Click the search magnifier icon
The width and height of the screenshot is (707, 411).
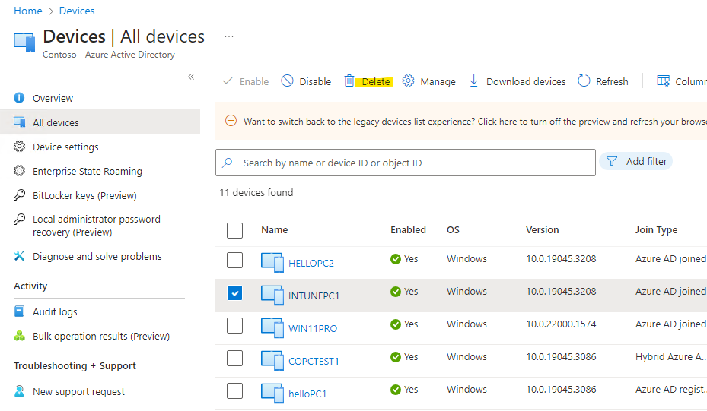click(228, 162)
